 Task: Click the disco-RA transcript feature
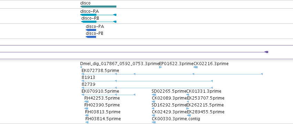coord(98,15)
